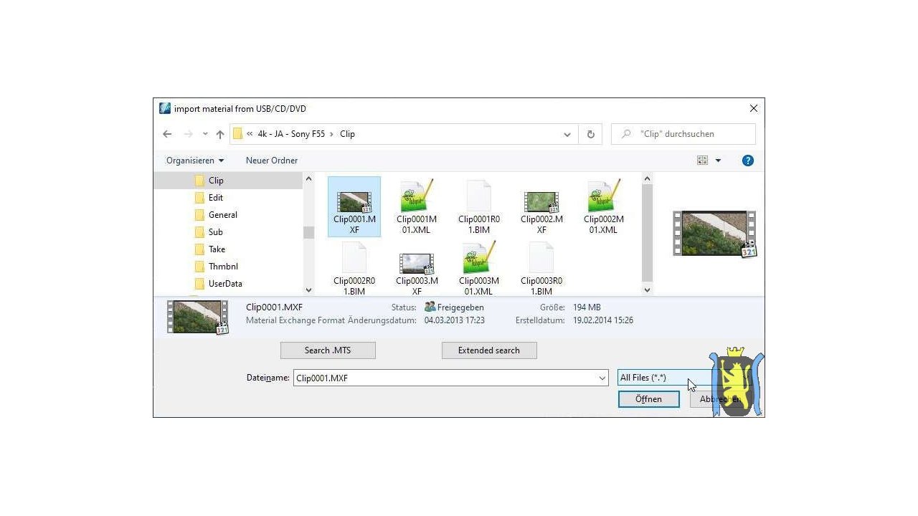Go up one folder level arrow
The width and height of the screenshot is (918, 516).
coord(220,134)
